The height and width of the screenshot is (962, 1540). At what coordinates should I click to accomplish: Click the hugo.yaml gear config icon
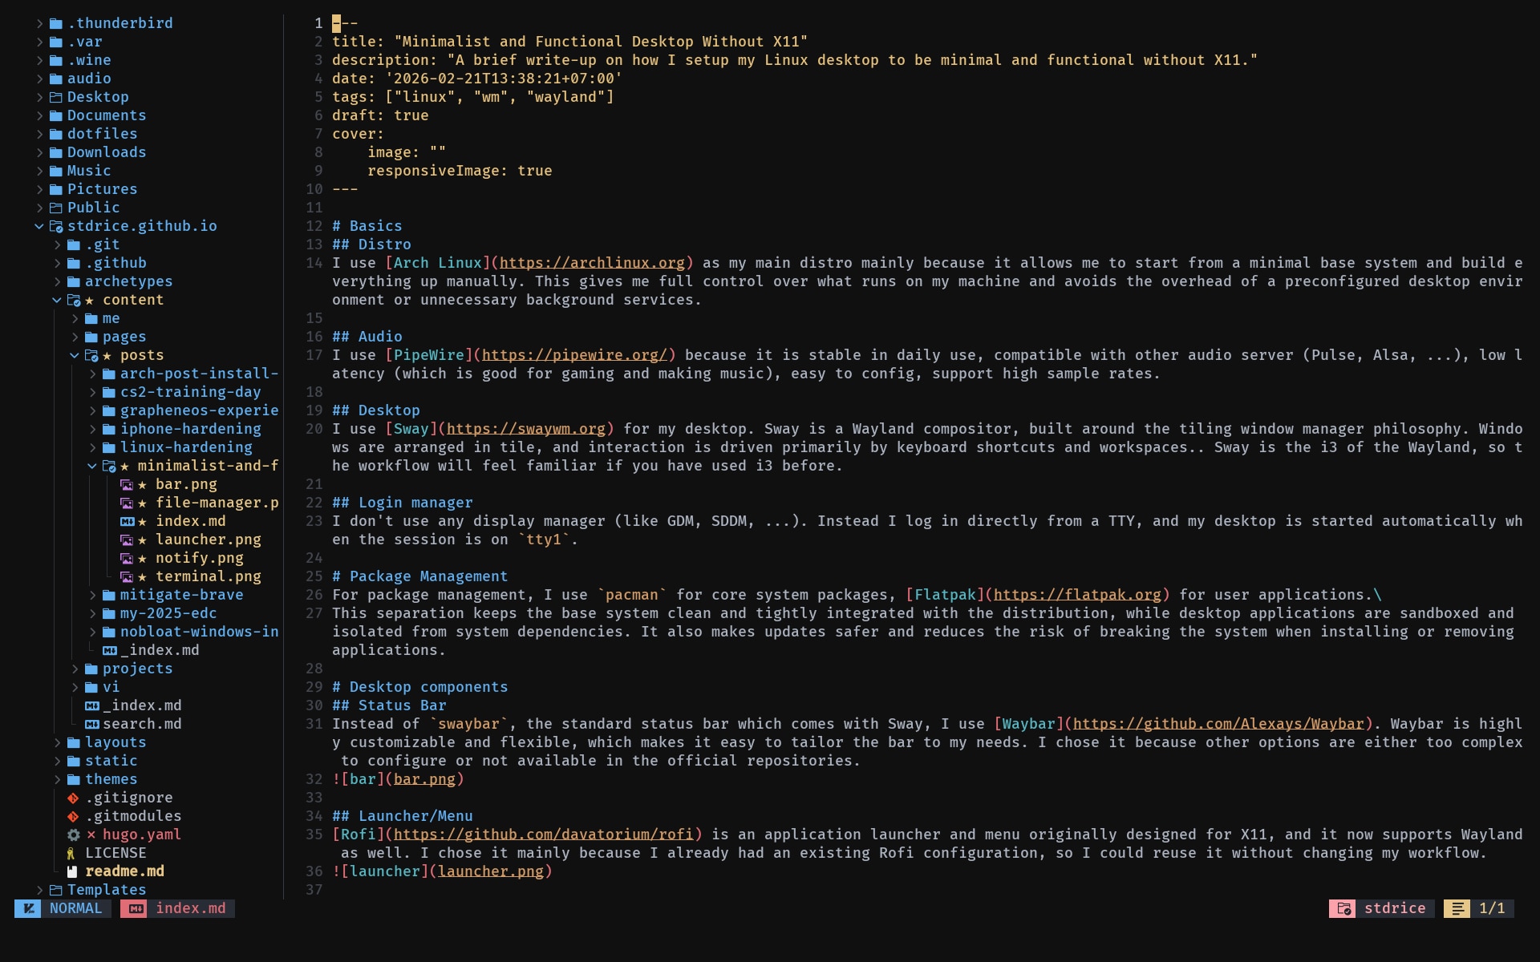(73, 835)
